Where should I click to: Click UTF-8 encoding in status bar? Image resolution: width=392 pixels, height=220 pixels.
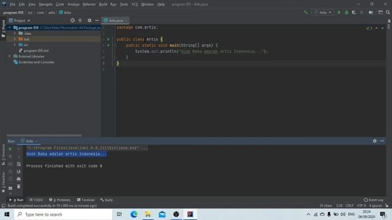(x=361, y=206)
